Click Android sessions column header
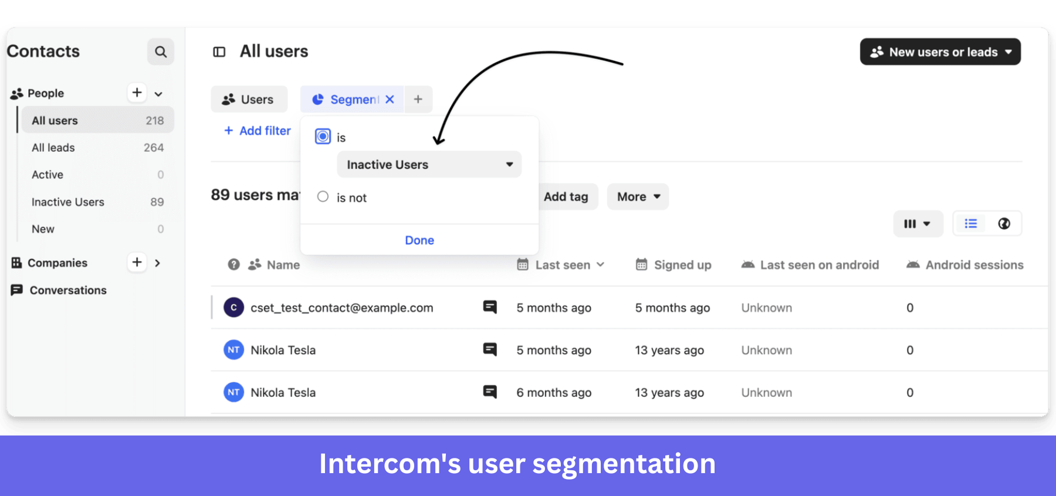1056x496 pixels. coord(965,265)
